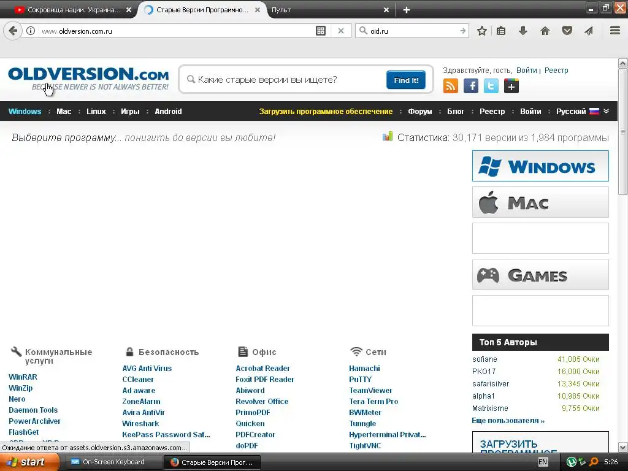Click the page scrollbar up arrow
628x471 pixels.
623,63
